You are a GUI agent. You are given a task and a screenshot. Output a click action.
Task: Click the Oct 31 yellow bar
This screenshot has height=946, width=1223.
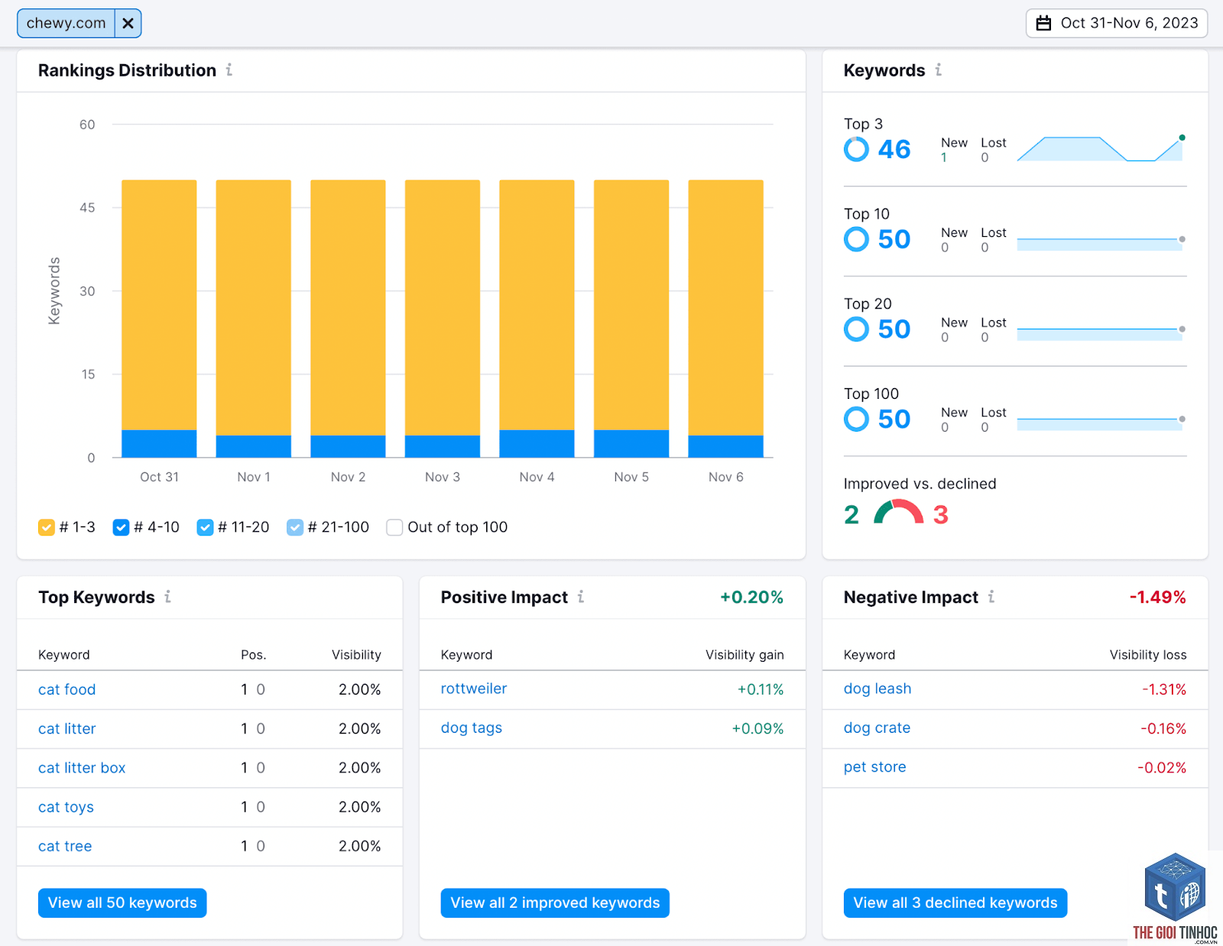point(159,305)
